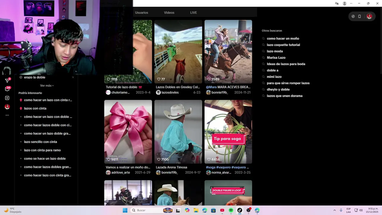The image size is (382, 215).
Task: Click the upload plus icon in sidebar
Action: 7,98
